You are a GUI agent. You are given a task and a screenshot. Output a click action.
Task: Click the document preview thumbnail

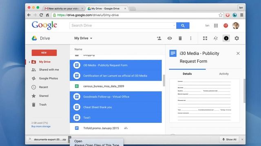205,101
